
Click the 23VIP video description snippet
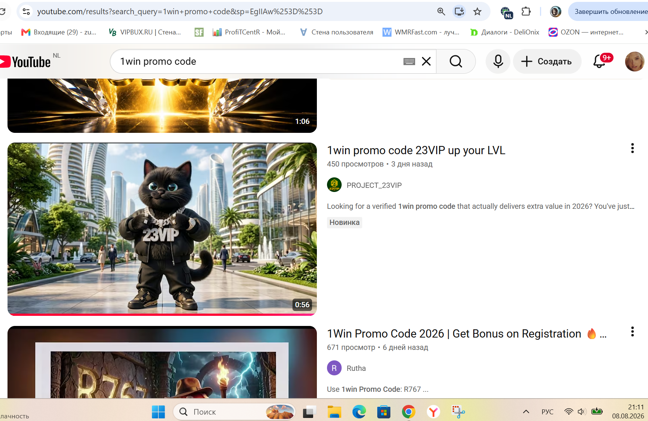point(481,206)
